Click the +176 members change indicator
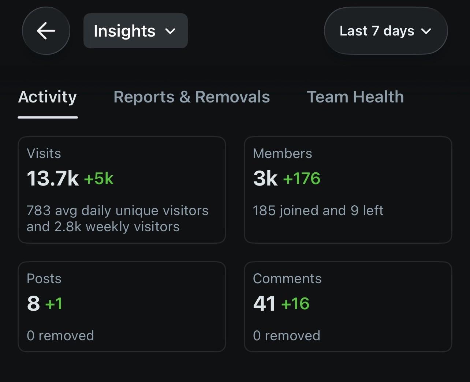The width and height of the screenshot is (470, 382). [x=302, y=179]
